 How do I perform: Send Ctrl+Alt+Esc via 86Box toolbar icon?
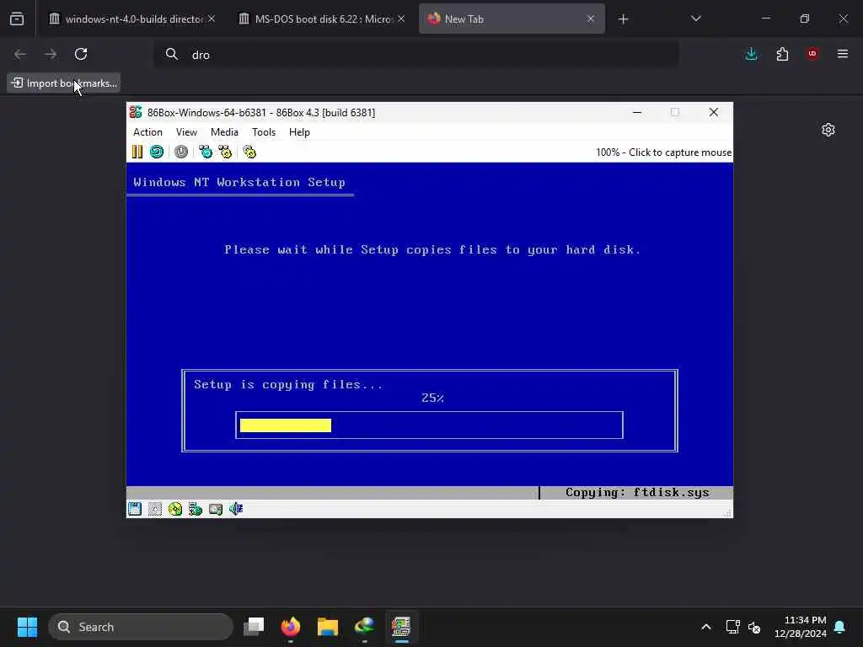(x=225, y=152)
